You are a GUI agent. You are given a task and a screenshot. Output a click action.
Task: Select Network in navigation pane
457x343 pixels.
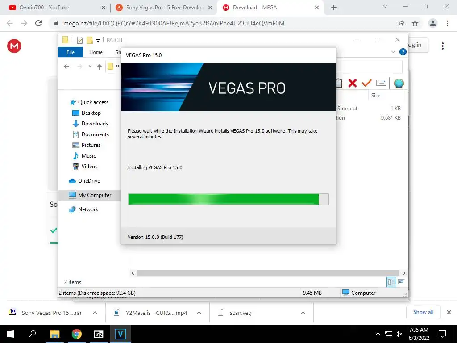(x=83, y=209)
